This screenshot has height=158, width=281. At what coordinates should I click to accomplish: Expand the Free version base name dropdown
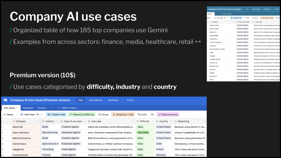242,9
